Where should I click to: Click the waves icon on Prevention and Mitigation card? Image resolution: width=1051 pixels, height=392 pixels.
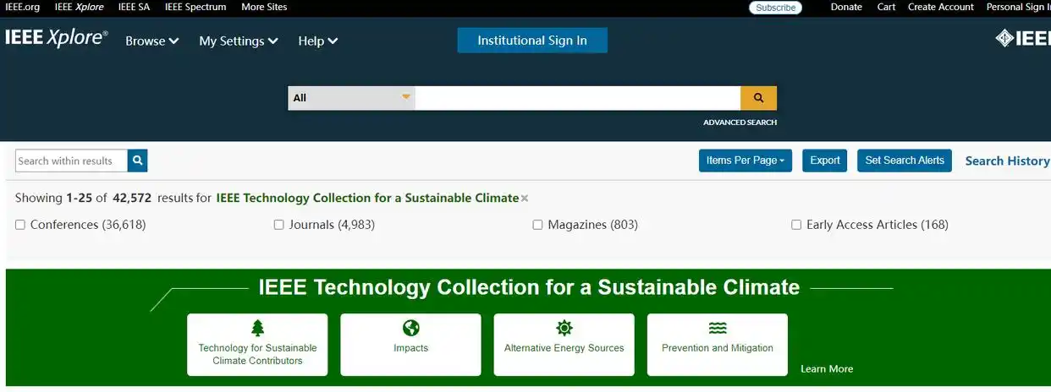coord(718,328)
